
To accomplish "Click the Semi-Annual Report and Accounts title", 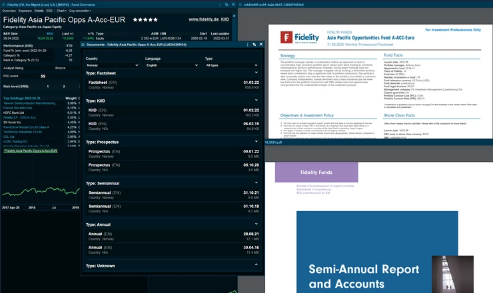I will pos(364,276).
